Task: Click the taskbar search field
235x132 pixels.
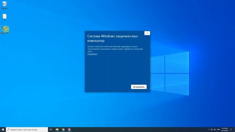Action: point(27,129)
